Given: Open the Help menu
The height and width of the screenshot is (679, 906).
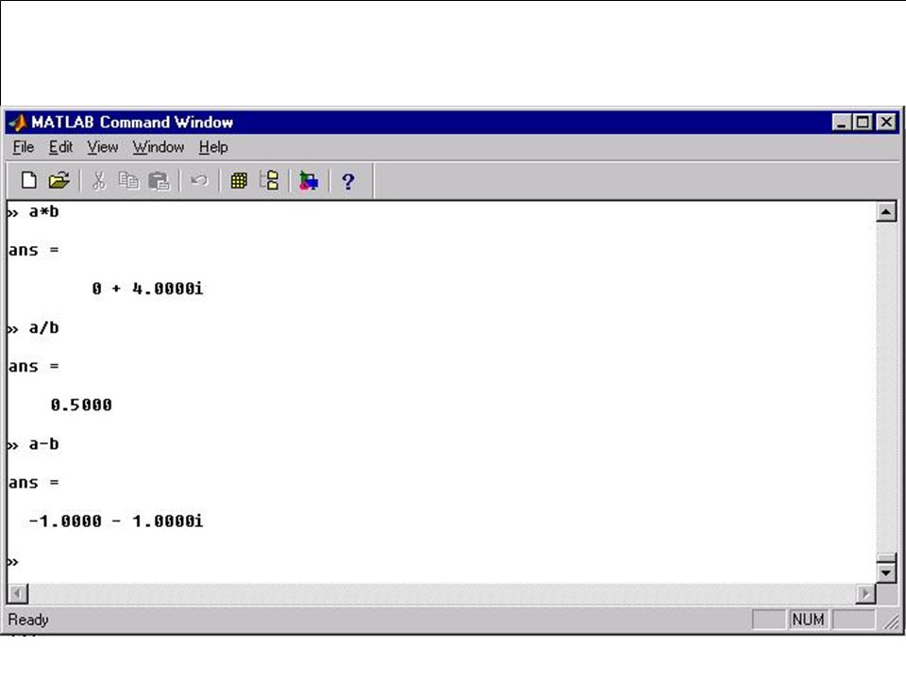Looking at the screenshot, I should [213, 147].
